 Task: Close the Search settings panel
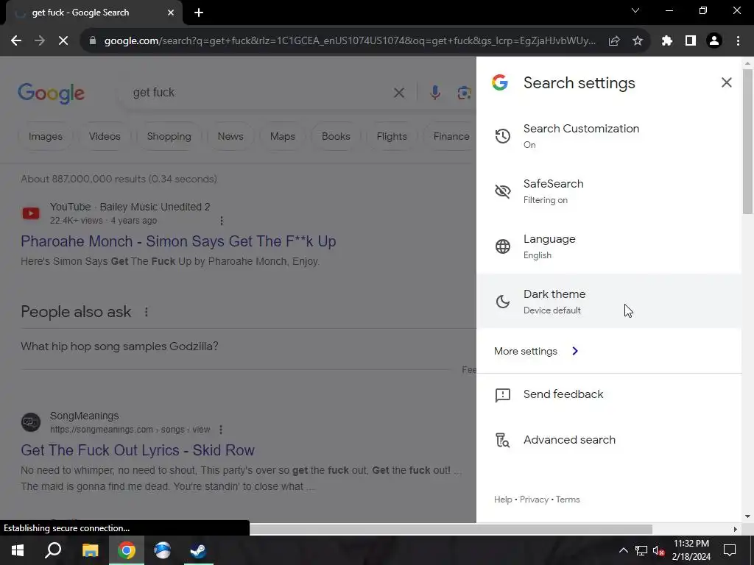coord(726,82)
